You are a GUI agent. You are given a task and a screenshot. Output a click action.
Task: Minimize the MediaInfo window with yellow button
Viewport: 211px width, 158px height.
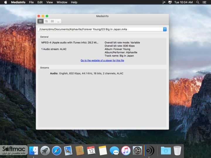pyautogui.click(x=43, y=16)
